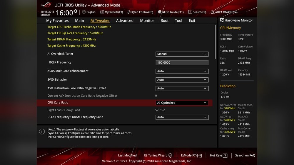Open the ASUS MultiCore Enhancement dropdown

pyautogui.click(x=182, y=71)
